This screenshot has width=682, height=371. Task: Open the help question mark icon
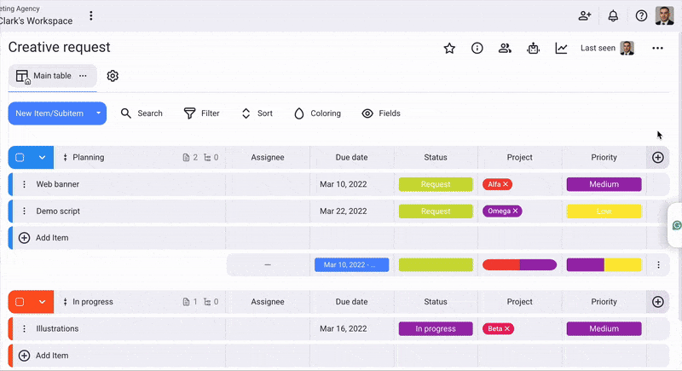point(641,15)
